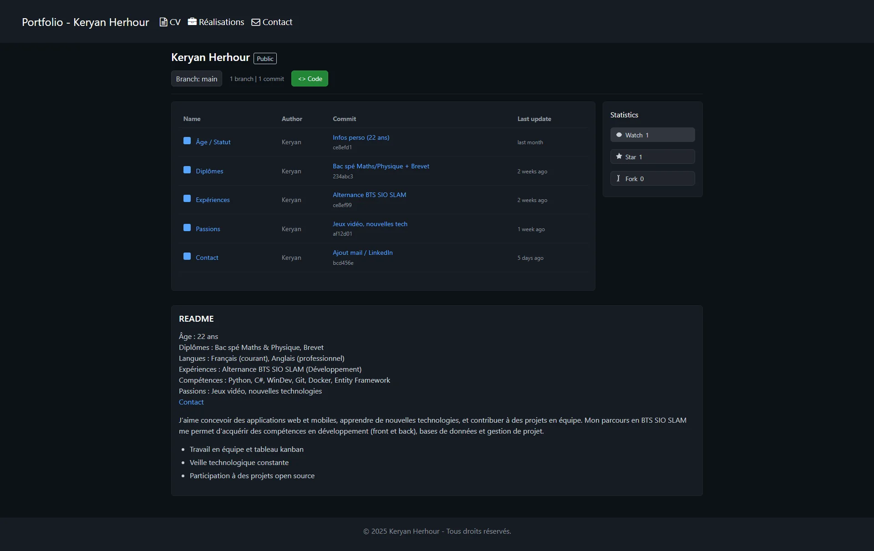Expand the green Code button

(310, 79)
